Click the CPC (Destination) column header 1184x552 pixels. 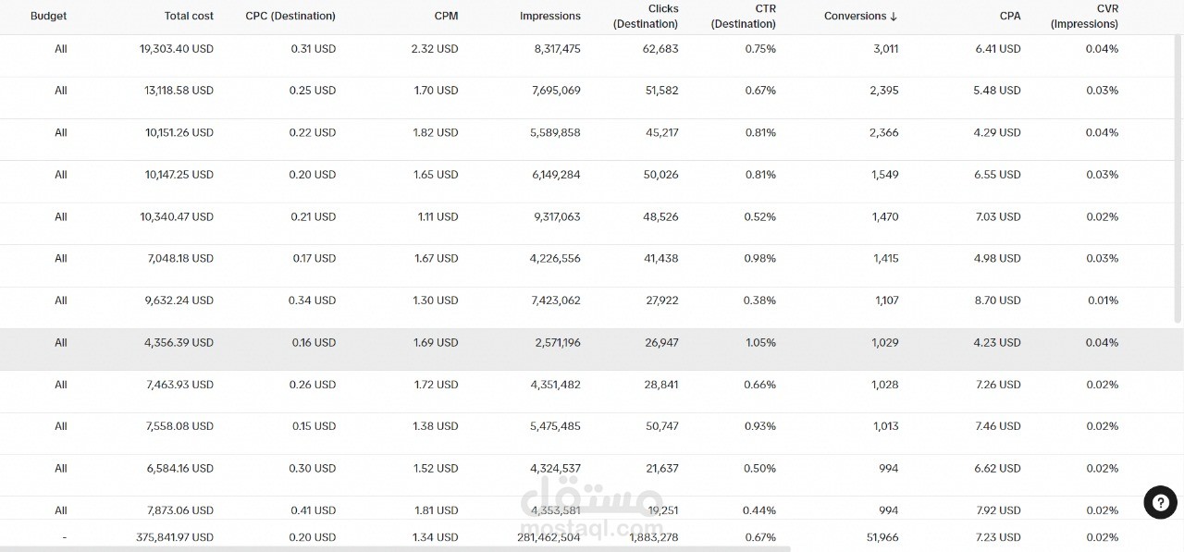tap(290, 16)
